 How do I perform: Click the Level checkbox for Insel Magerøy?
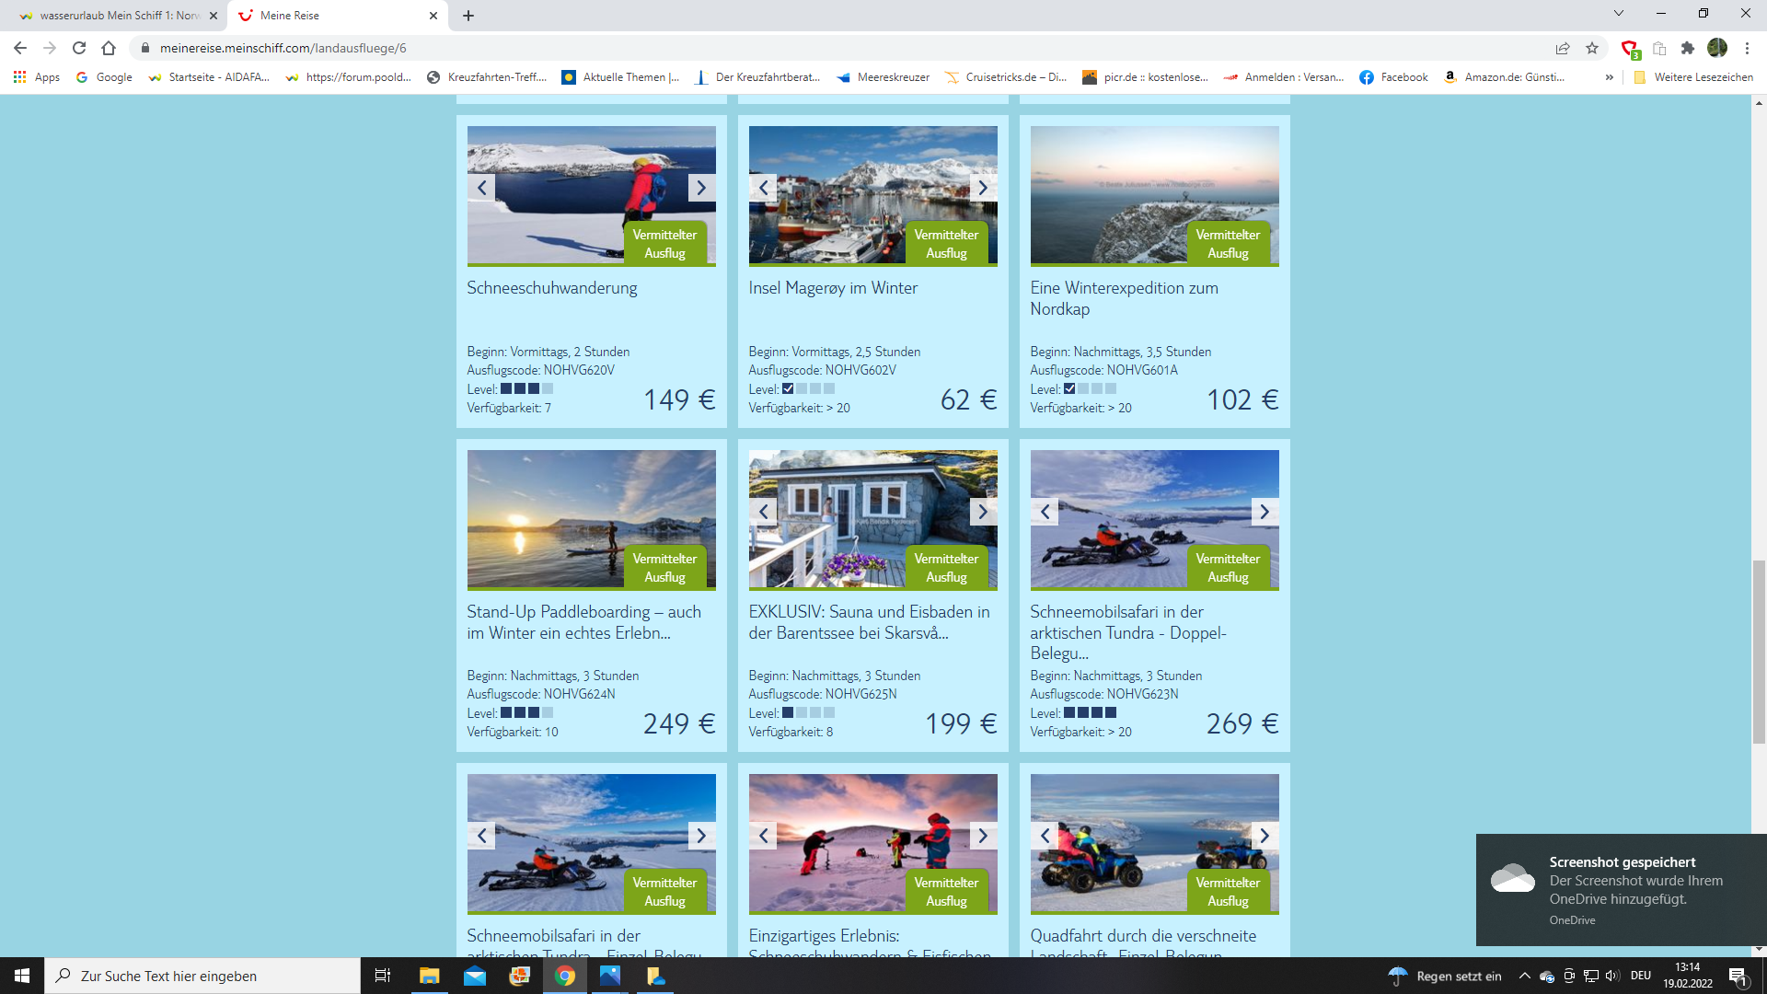pos(788,388)
